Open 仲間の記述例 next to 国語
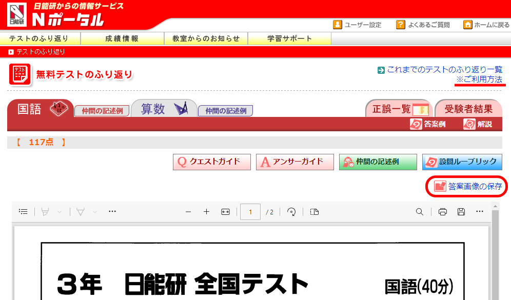Image resolution: width=511 pixels, height=300 pixels. click(102, 111)
